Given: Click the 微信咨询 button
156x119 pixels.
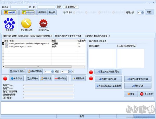Looking at the screenshot, I should pos(28,13).
